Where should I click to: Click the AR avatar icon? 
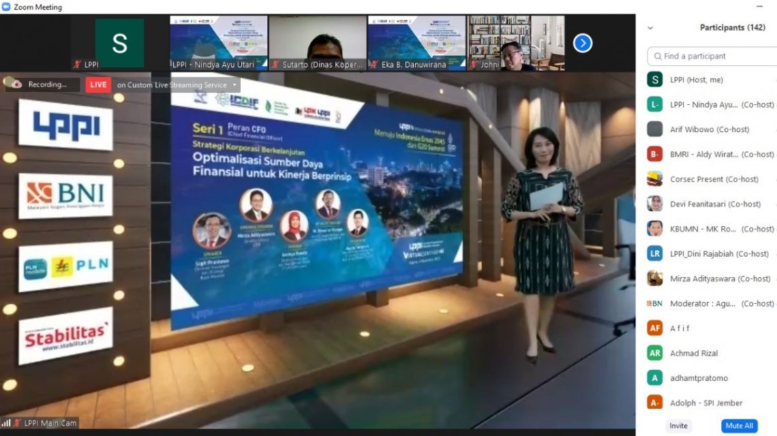[655, 353]
